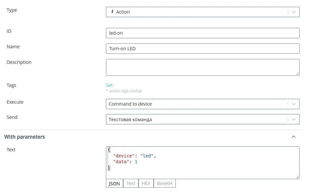Grab the Text editor resize handle
Screen dimensions: 309x195
[x=297, y=177]
